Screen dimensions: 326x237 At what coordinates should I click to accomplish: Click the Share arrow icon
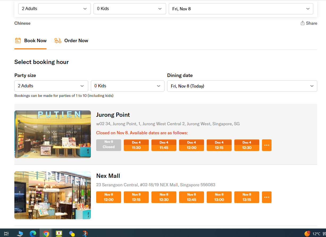click(x=303, y=23)
